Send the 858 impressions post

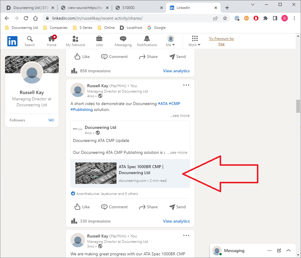[177, 57]
